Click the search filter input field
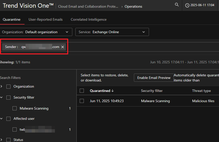This screenshot has width=219, height=142. pyautogui.click(x=141, y=47)
